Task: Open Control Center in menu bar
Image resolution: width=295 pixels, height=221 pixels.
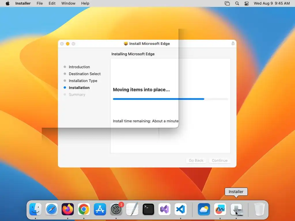Action: coord(247,3)
